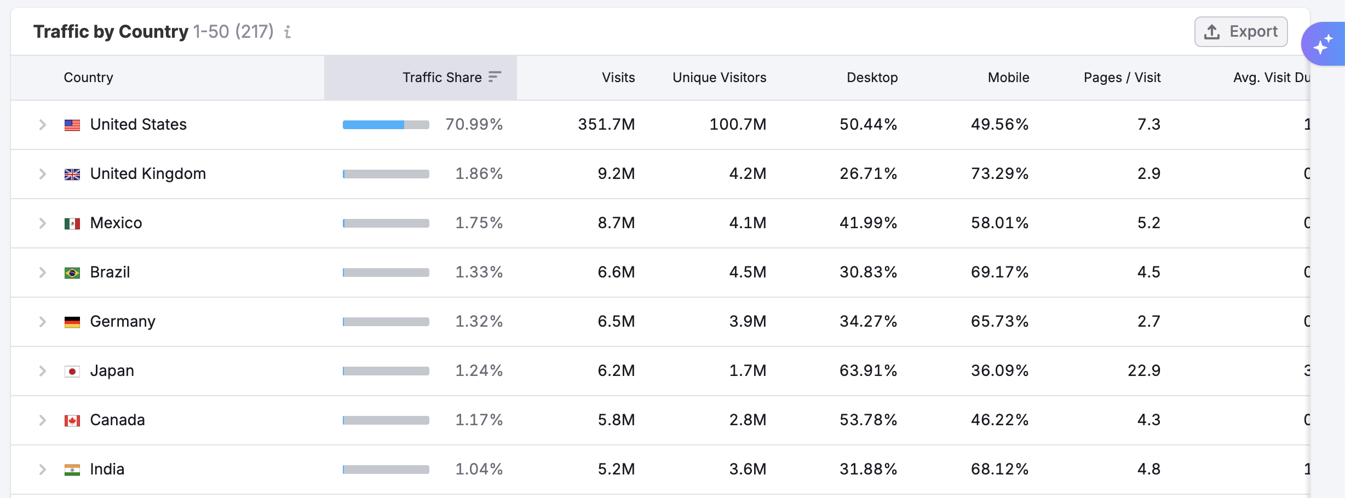Expand the United States row

click(x=43, y=124)
